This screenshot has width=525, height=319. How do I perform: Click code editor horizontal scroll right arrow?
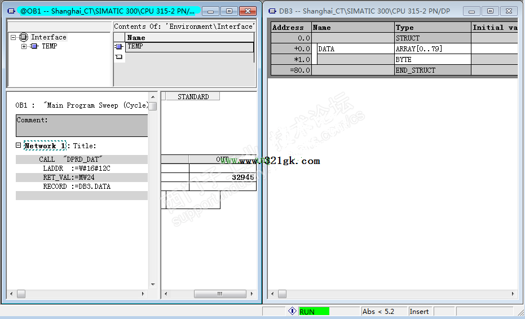tap(143, 294)
